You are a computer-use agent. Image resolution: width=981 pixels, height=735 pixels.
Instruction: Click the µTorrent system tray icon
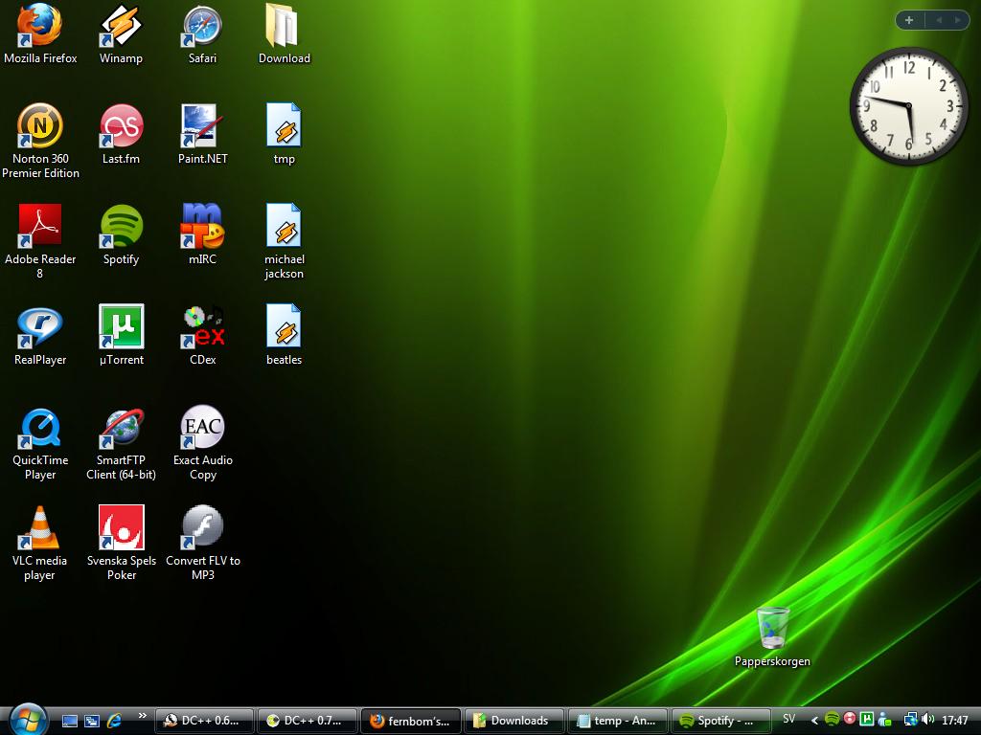(867, 720)
